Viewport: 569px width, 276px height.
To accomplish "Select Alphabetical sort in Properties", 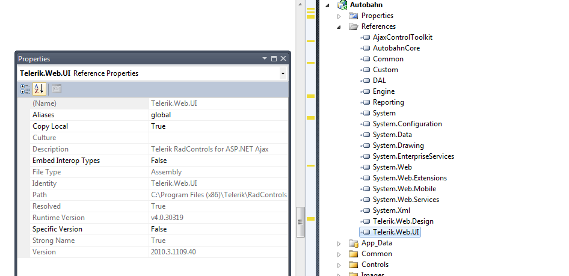I will point(38,89).
